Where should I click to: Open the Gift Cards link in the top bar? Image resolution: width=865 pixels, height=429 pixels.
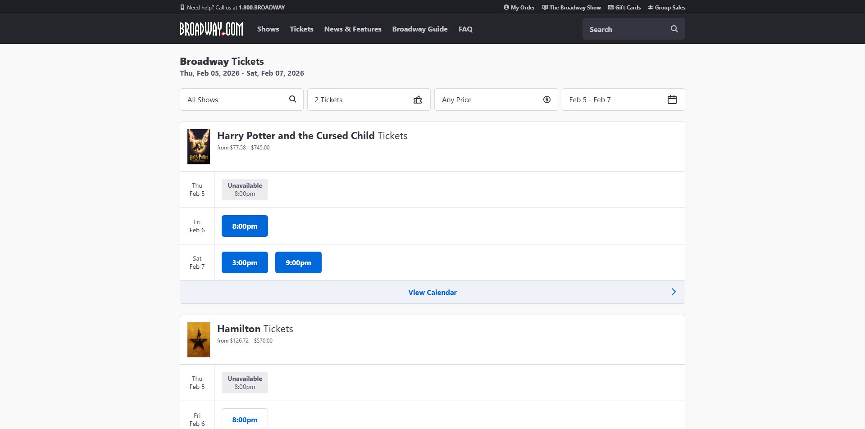tap(624, 8)
